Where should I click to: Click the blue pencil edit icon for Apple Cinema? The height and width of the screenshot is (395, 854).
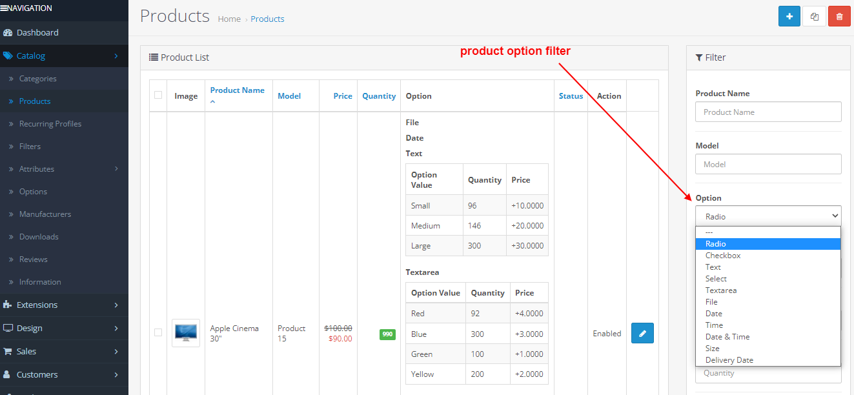[642, 333]
